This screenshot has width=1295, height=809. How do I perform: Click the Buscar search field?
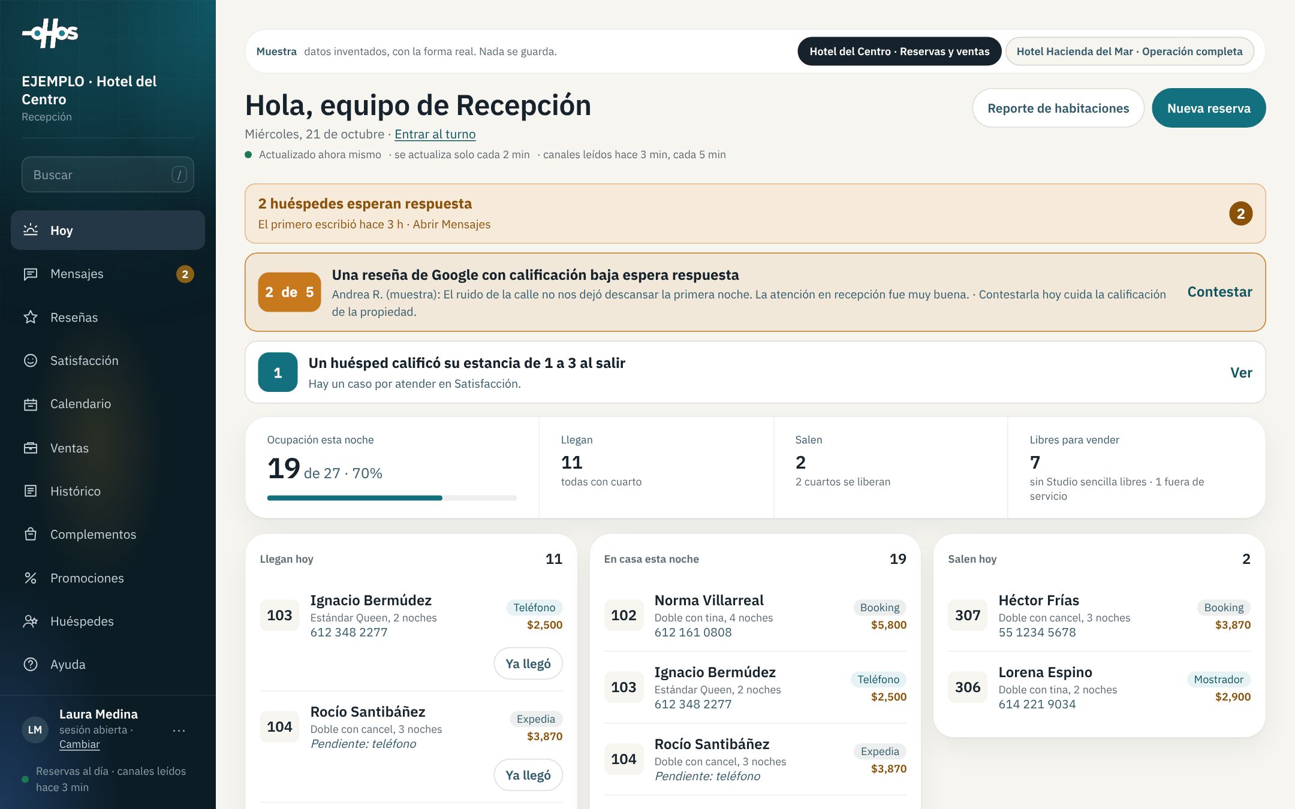point(108,174)
